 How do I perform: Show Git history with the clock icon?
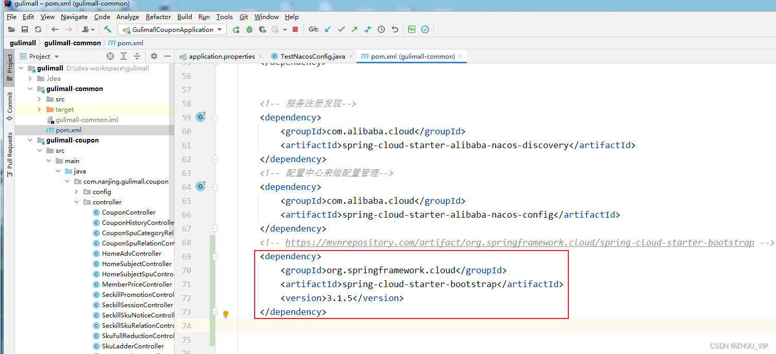point(381,30)
